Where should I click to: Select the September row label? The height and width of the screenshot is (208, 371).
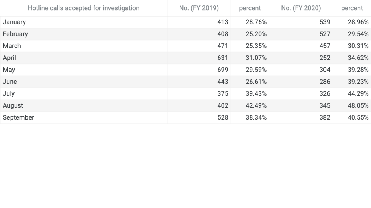[x=18, y=118]
